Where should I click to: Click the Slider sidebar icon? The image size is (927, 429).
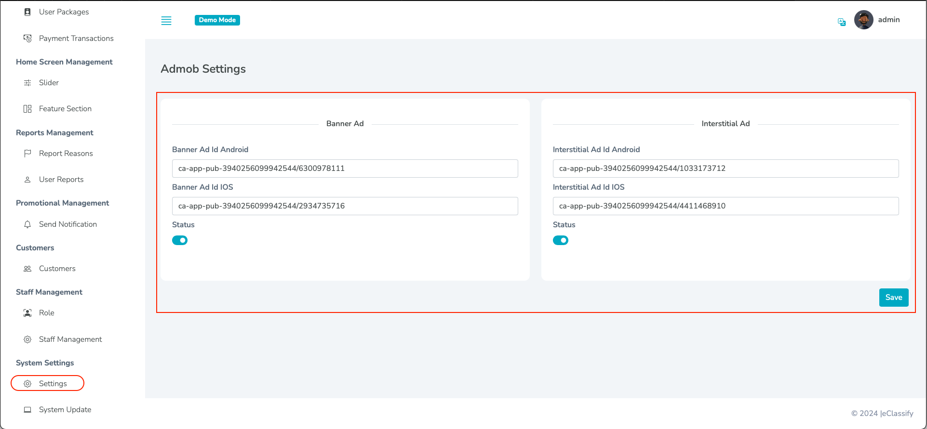(27, 83)
